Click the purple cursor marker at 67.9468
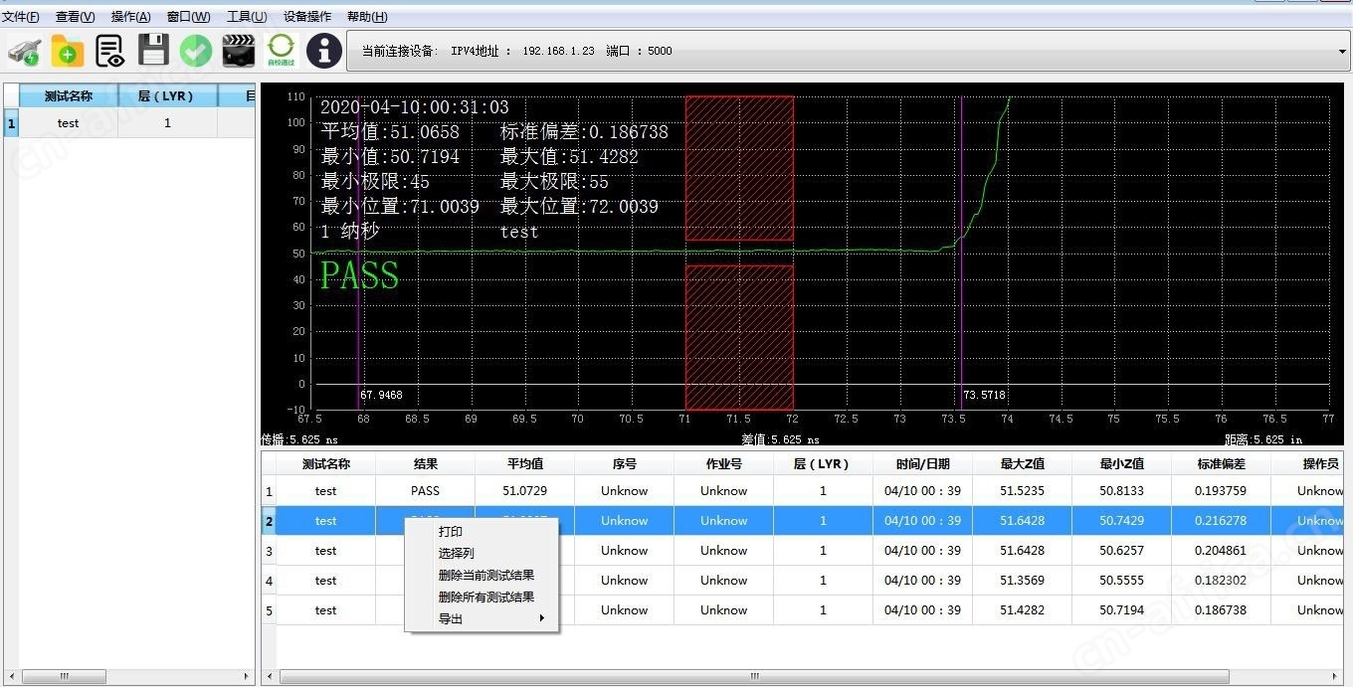 358,253
